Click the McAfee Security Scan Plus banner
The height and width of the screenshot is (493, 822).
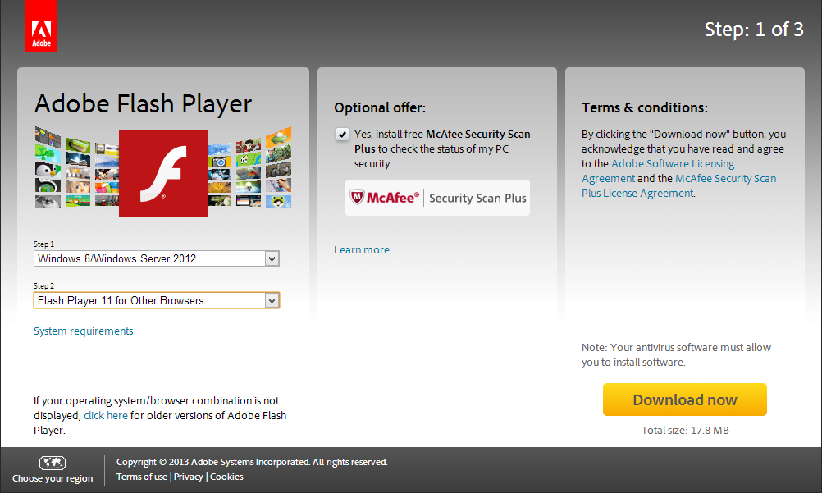coord(438,198)
